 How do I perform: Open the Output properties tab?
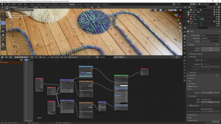[x=184, y=39]
